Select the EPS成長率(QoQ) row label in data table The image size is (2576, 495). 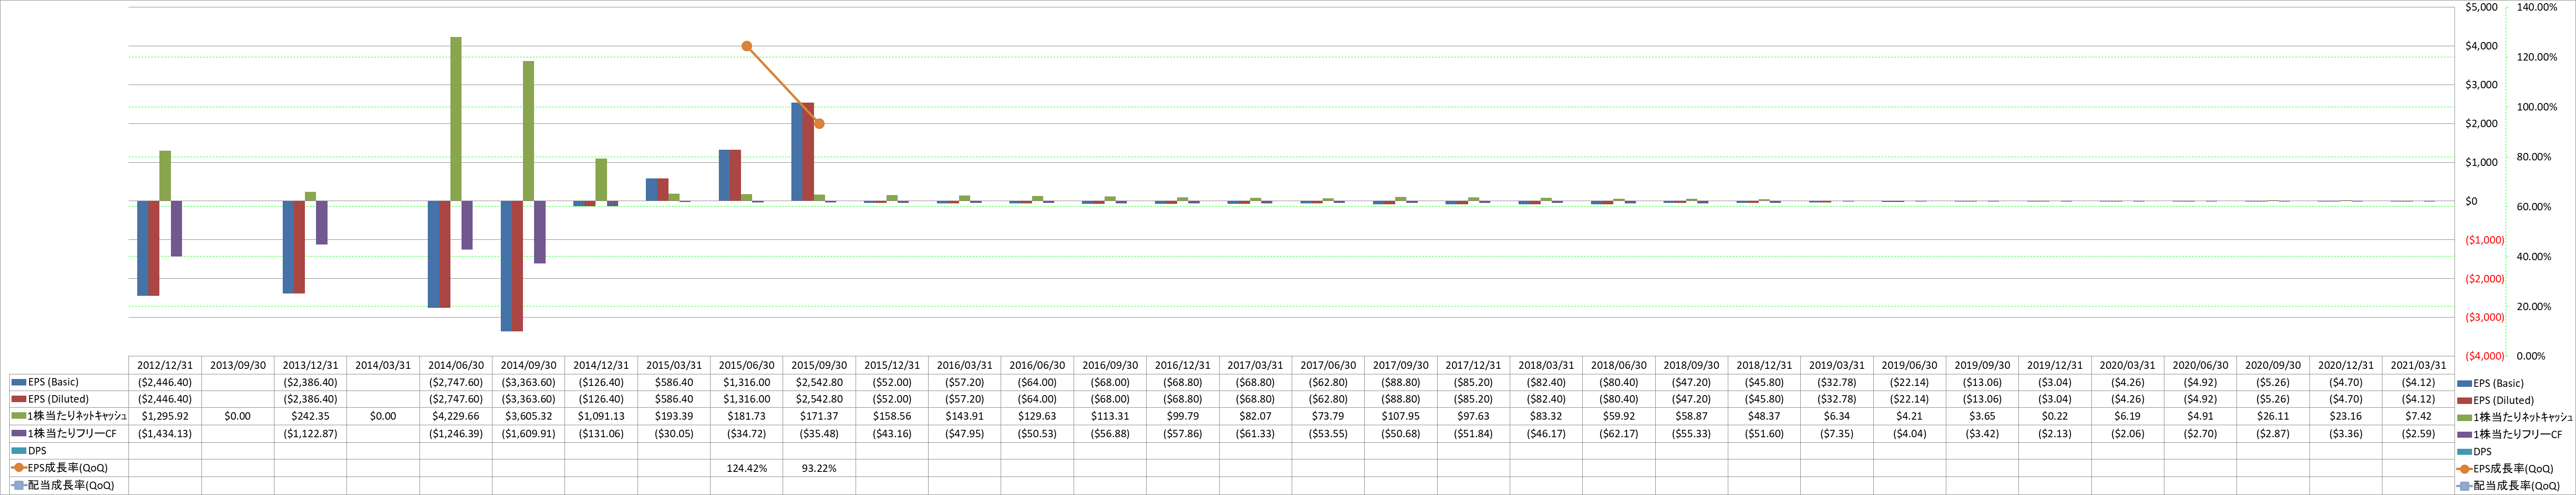pos(67,468)
